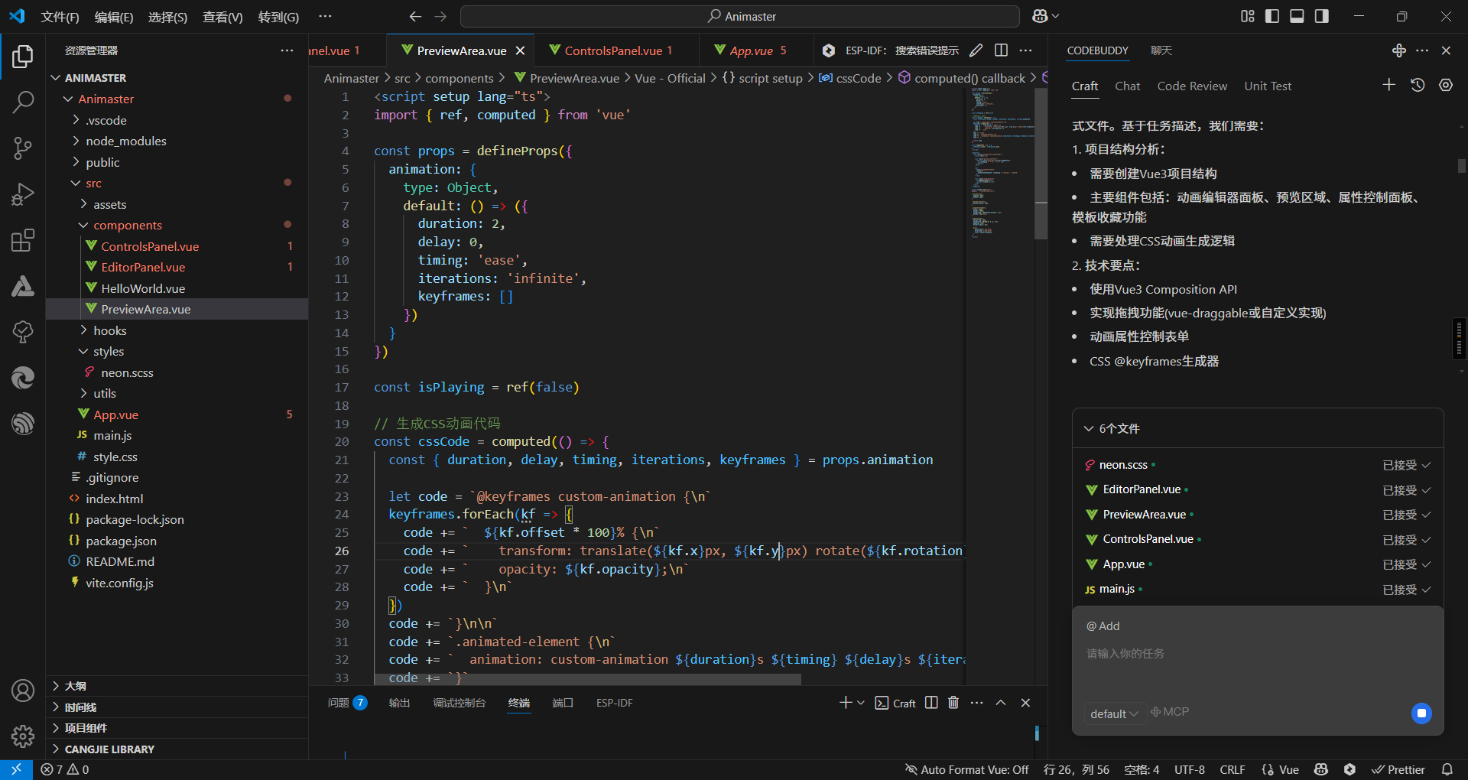
Task: Toggle the bottom panel layout button
Action: tap(1297, 16)
